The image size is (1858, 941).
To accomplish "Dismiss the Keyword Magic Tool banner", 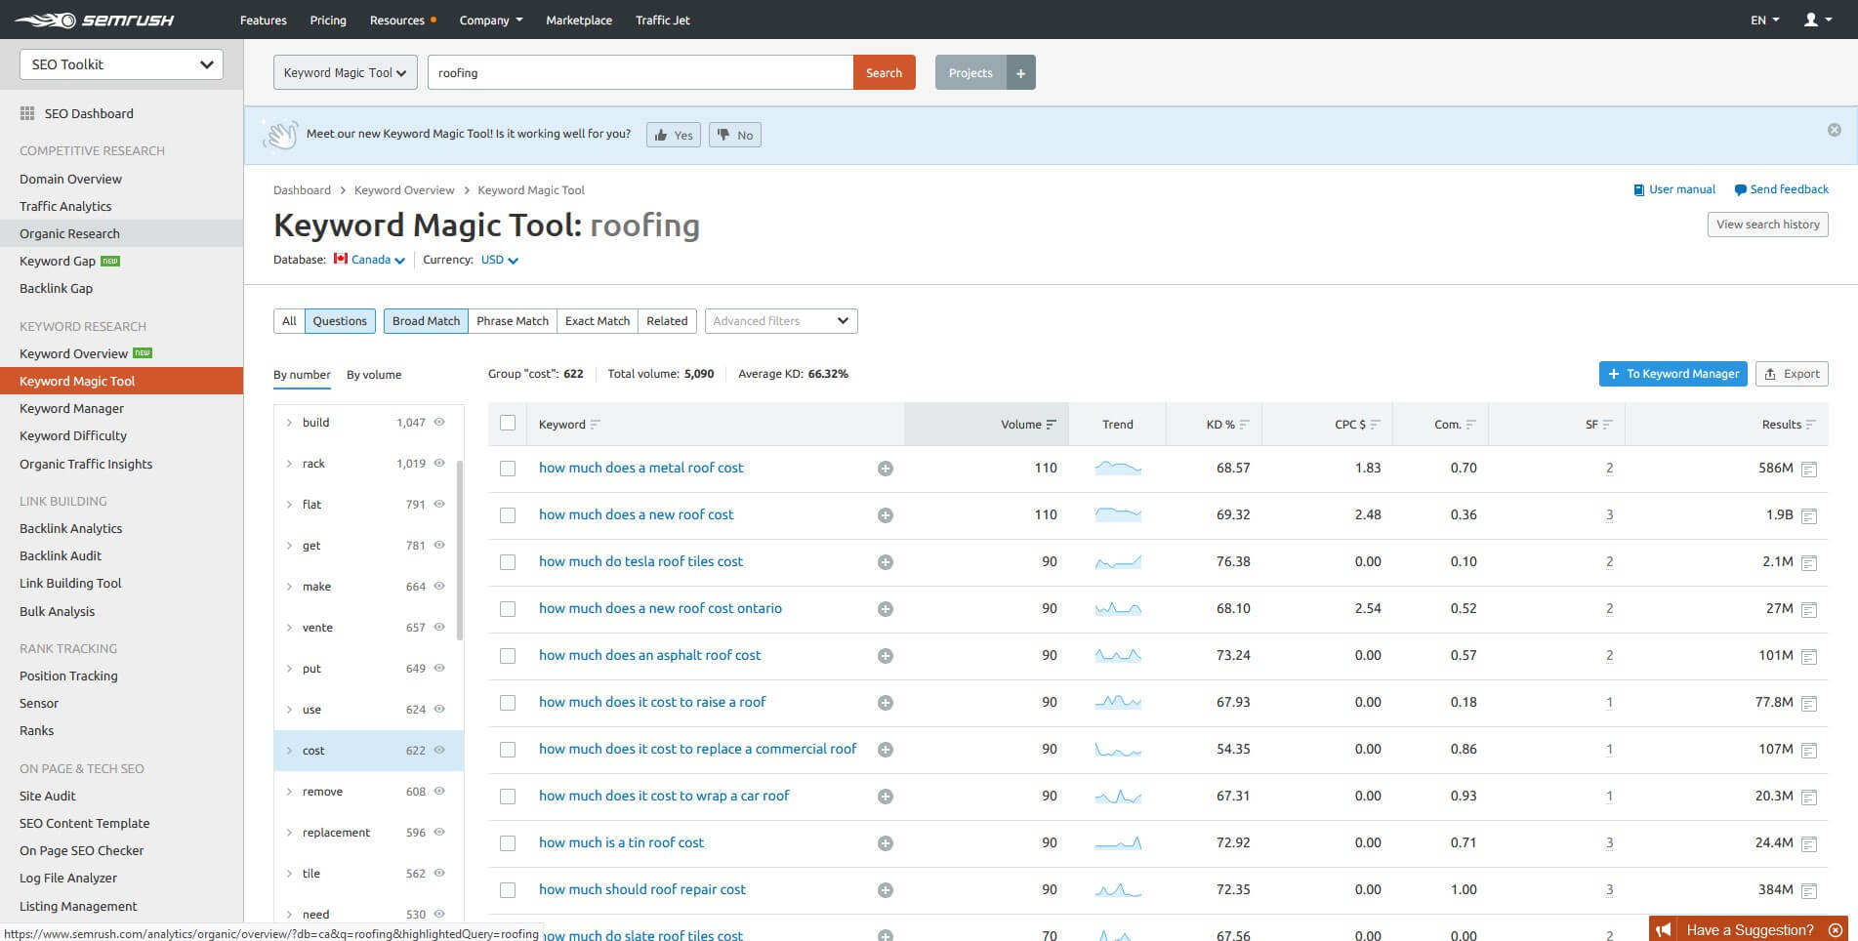I will click(x=1835, y=130).
